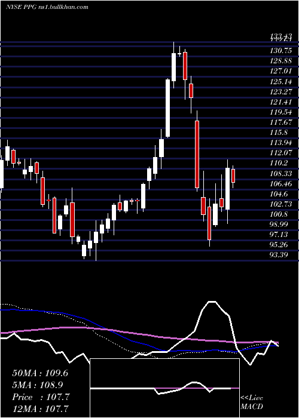Click the 12MA : 107.7 readout
The width and height of the screenshot is (299, 418).
coord(40,408)
